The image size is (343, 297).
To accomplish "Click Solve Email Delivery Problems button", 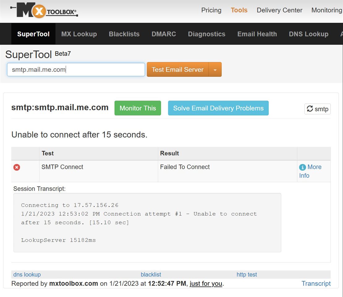I will (x=218, y=108).
